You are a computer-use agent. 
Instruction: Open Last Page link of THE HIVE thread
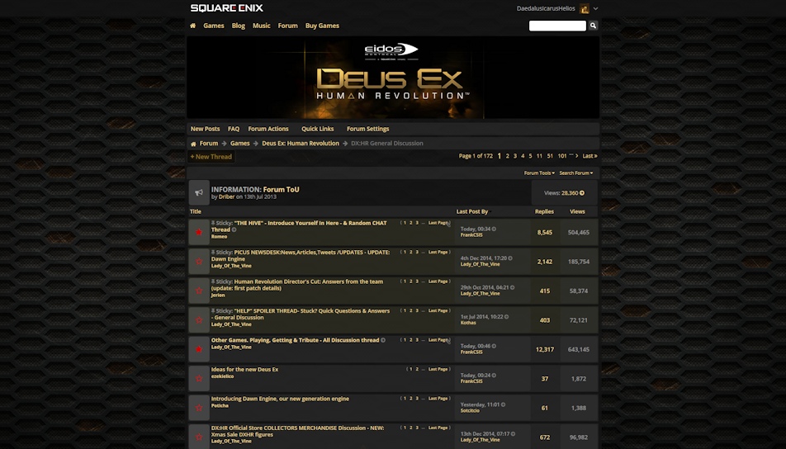(438, 223)
